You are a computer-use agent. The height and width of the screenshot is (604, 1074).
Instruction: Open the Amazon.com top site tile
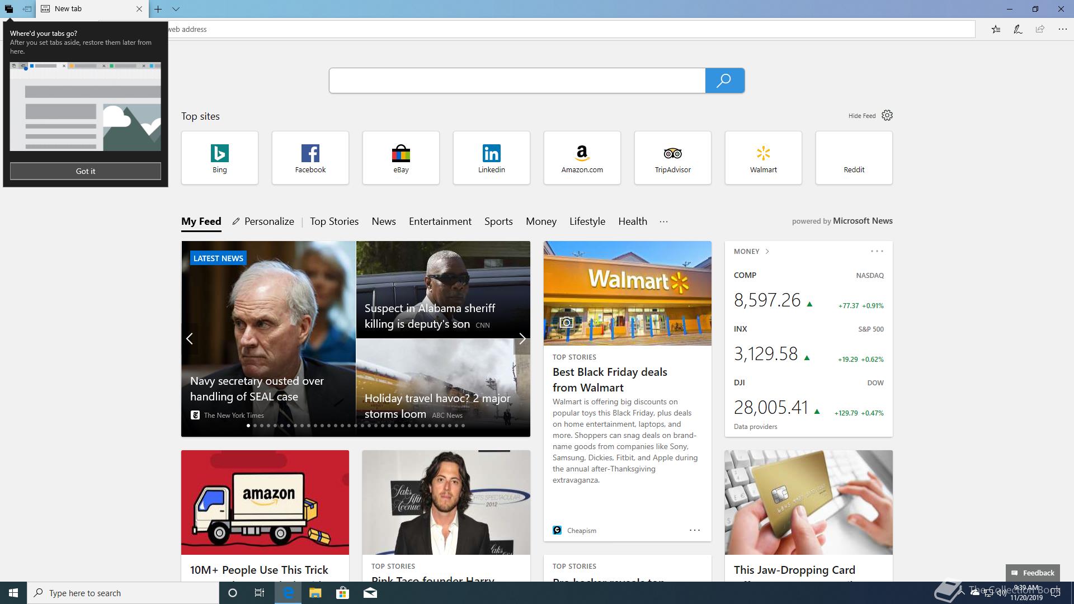582,158
